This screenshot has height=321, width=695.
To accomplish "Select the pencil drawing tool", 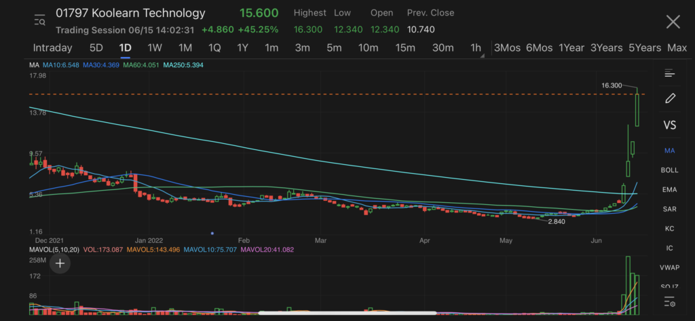I will tap(670, 98).
